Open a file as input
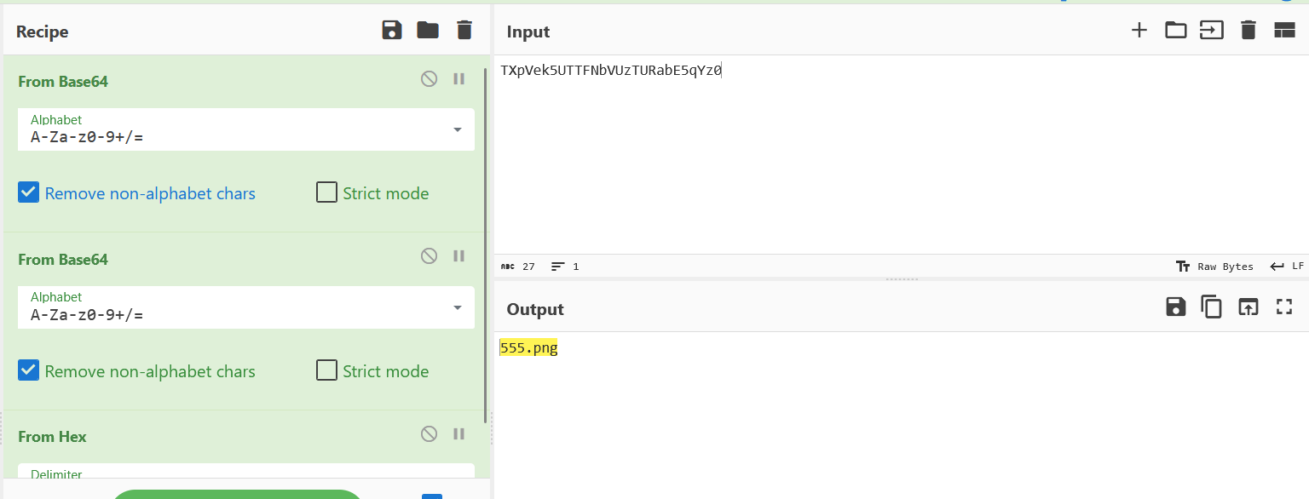This screenshot has height=499, width=1309. pyautogui.click(x=1175, y=31)
